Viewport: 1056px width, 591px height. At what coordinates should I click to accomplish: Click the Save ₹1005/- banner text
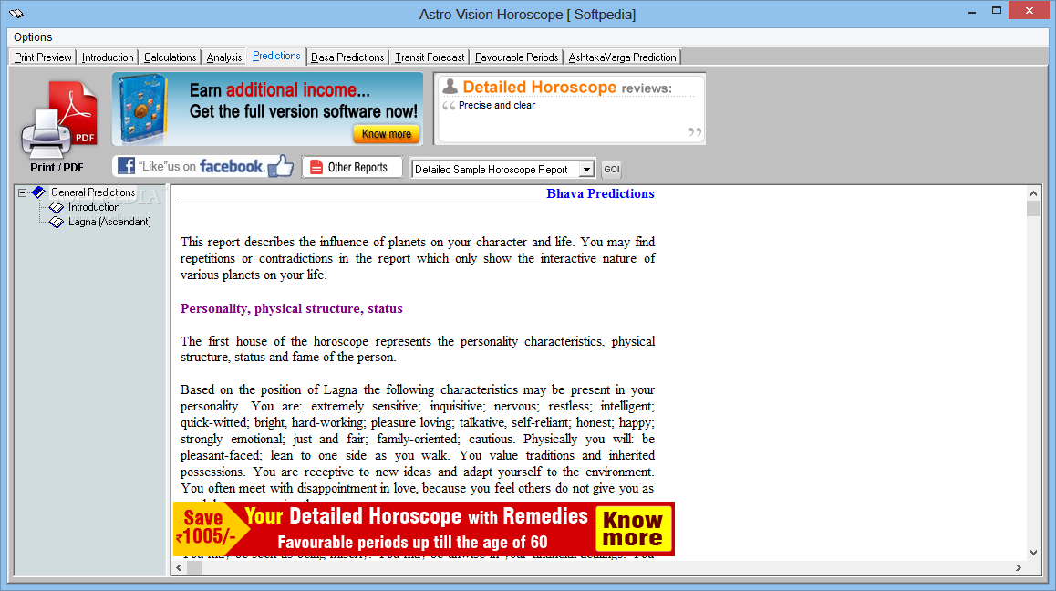tap(205, 527)
